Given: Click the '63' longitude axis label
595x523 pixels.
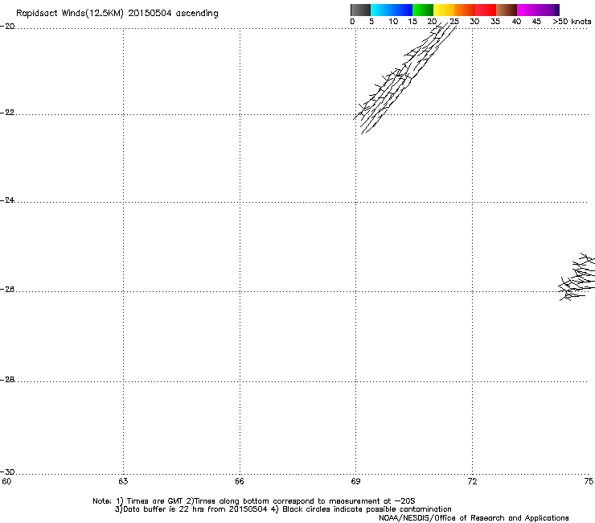Looking at the screenshot, I should [x=123, y=482].
